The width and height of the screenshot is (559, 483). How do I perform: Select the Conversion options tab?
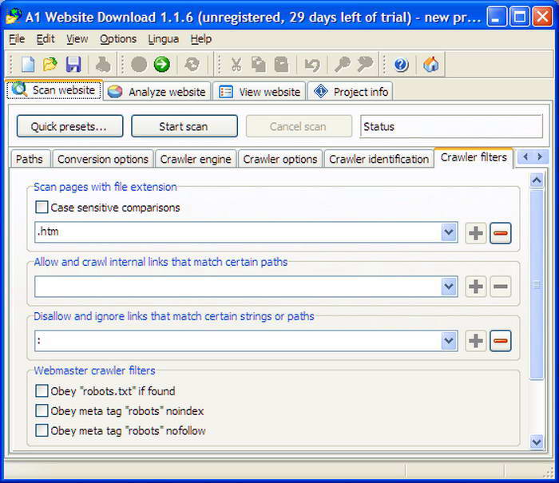103,159
